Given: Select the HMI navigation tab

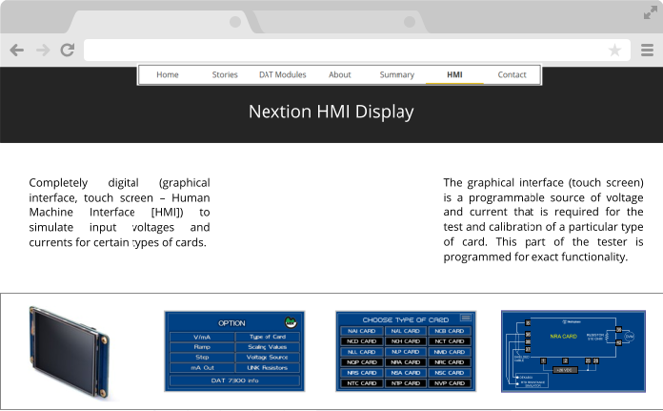Looking at the screenshot, I should (x=454, y=74).
